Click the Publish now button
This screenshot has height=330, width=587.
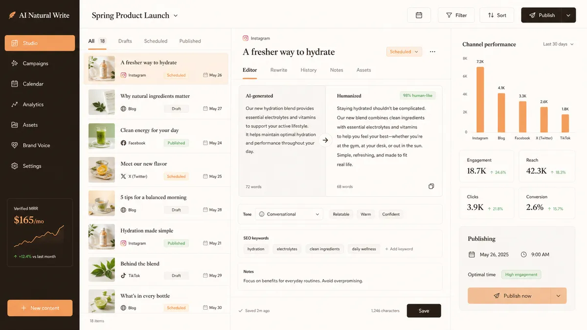(510, 296)
